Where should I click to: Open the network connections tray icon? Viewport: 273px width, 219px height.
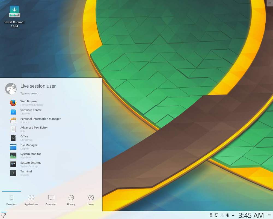point(216,215)
